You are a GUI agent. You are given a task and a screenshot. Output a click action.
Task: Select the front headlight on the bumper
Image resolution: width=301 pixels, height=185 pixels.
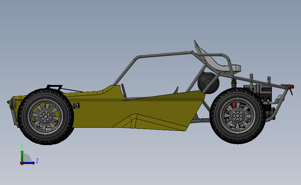pos(13,104)
